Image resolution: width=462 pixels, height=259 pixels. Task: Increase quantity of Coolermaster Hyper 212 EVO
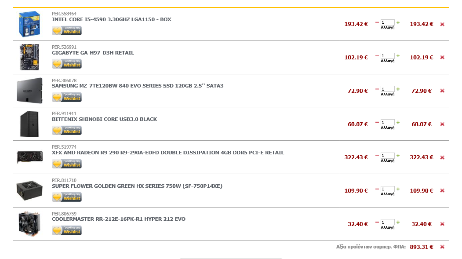click(x=398, y=222)
